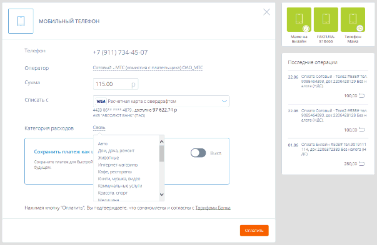The image size is (377, 245).
Task: Change the operator МТС link
Action: click(x=148, y=68)
